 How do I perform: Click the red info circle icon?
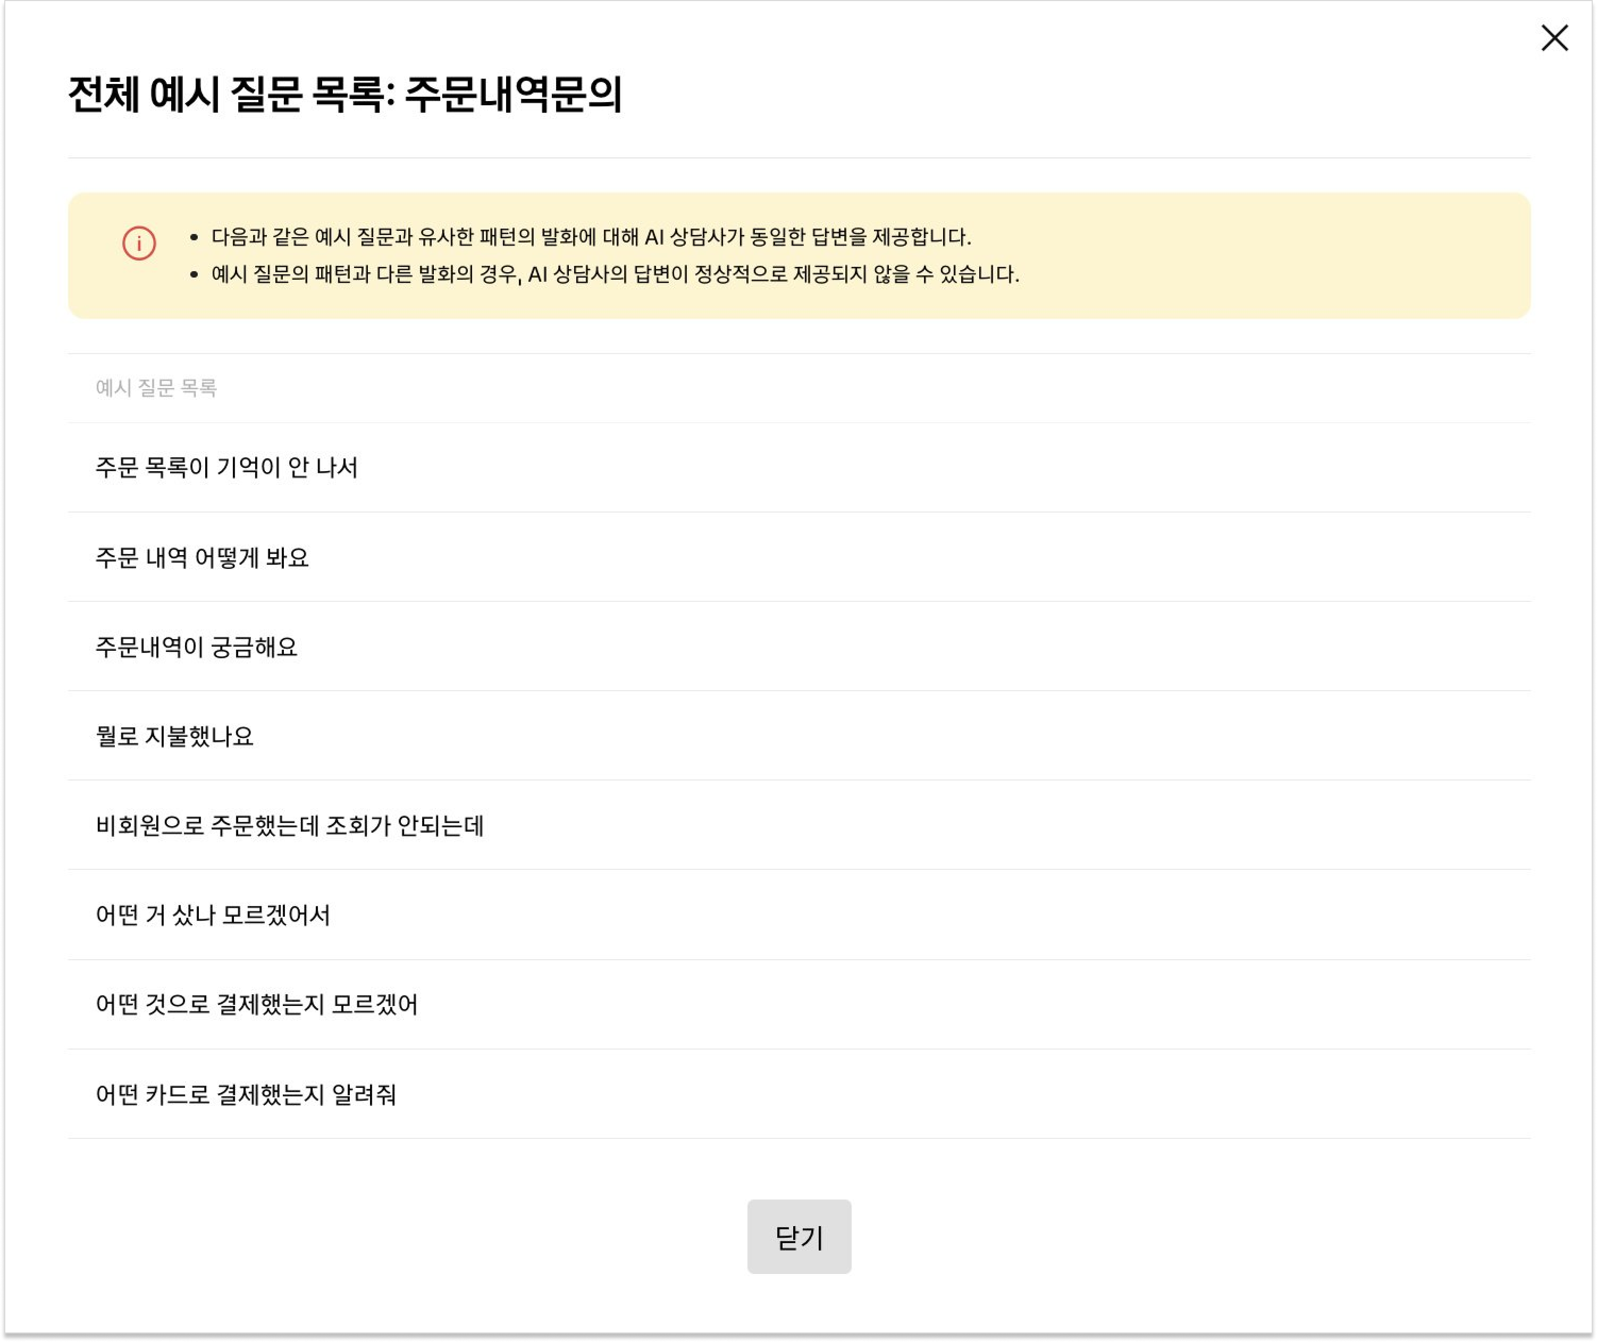coord(139,244)
